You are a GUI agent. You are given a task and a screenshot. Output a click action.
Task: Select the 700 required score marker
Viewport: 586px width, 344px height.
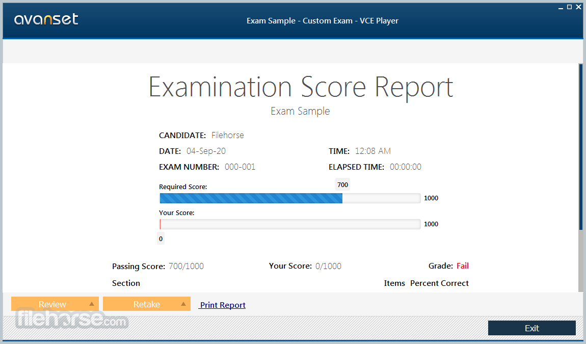coord(343,184)
